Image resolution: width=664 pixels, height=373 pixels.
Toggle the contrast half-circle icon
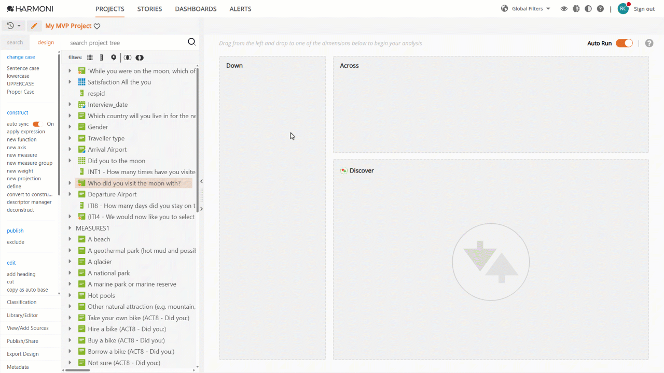click(588, 9)
